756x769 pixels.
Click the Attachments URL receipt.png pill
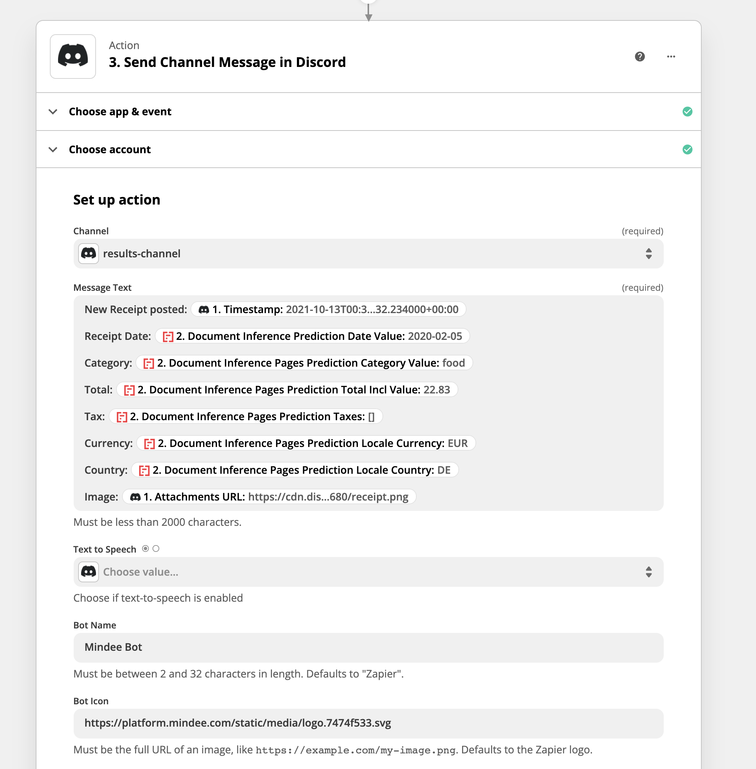[x=269, y=496]
